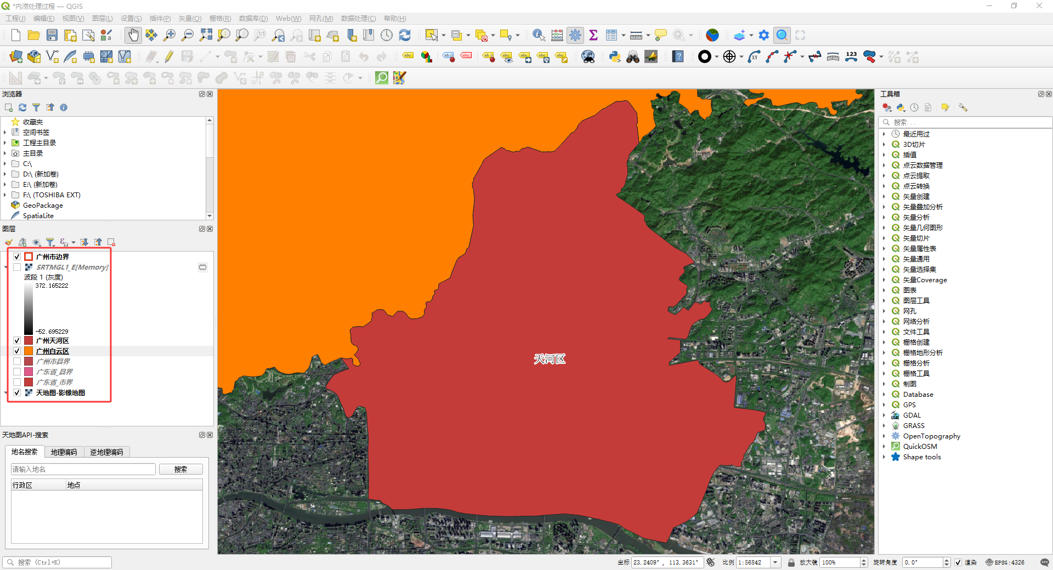Open a project with the folder icon
1053x570 pixels.
[x=34, y=36]
